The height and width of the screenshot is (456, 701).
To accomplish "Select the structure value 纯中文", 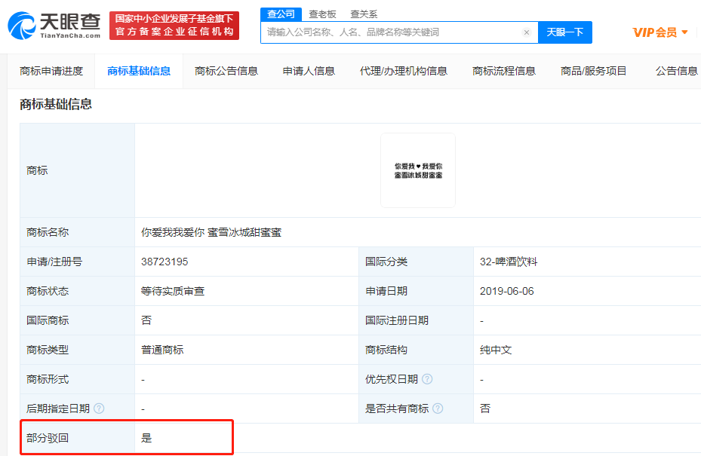I will (x=495, y=350).
